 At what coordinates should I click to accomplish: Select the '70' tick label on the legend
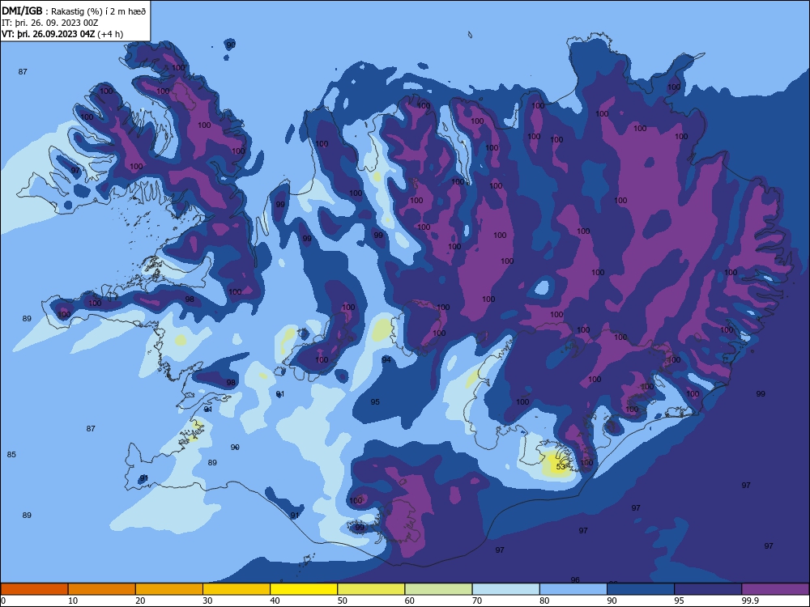[477, 601]
